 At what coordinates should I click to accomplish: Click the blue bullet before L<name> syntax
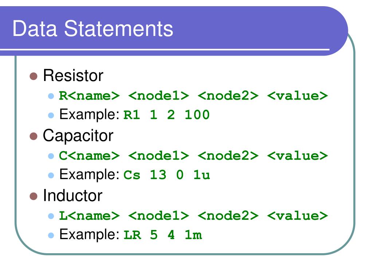51,216
